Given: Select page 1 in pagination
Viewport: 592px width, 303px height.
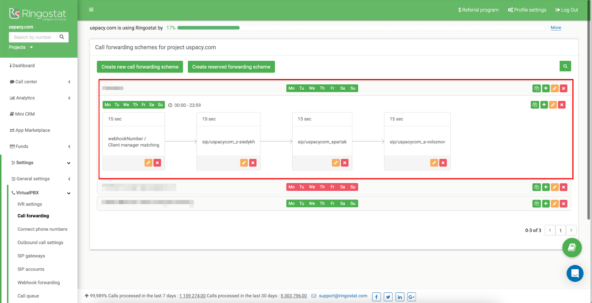Looking at the screenshot, I should coord(561,230).
